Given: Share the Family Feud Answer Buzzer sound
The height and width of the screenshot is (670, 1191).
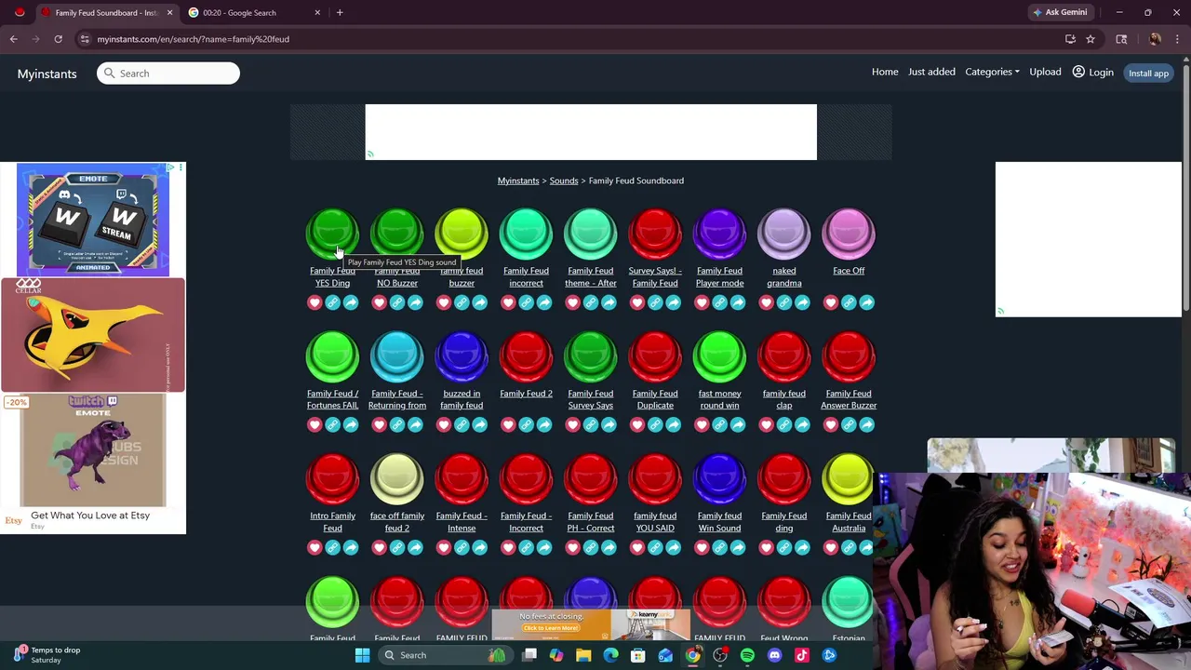Looking at the screenshot, I should (866, 425).
